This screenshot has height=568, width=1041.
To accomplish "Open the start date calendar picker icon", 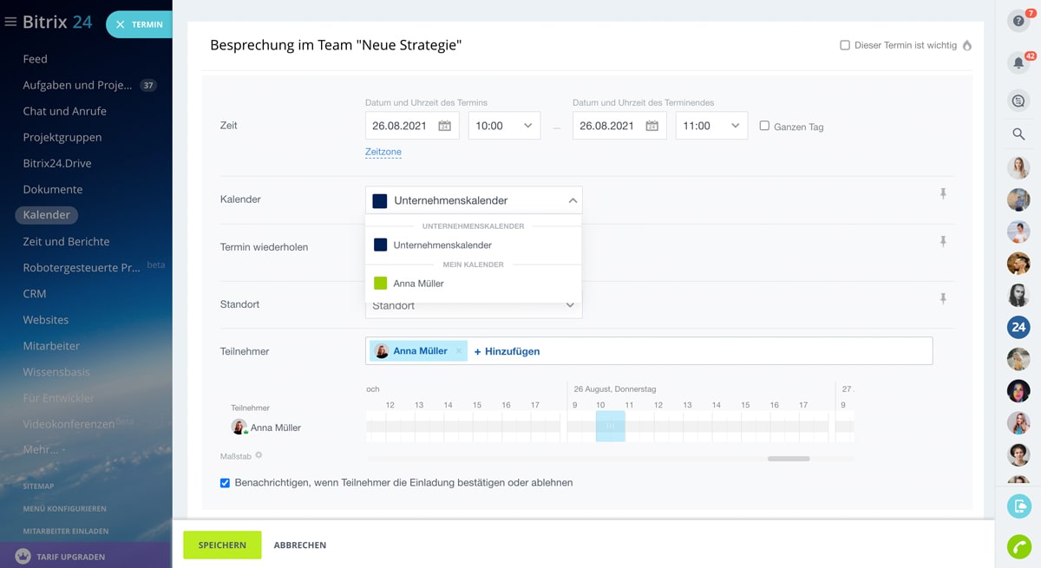I will 444,126.
